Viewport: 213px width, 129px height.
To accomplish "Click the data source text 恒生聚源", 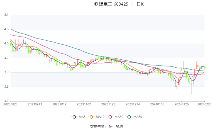I will [116, 127].
